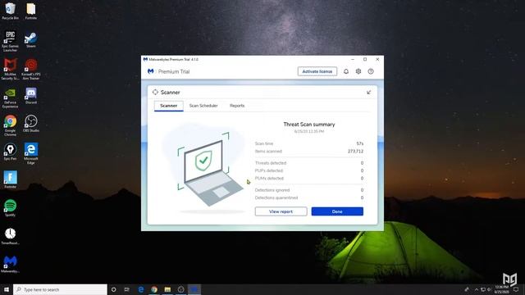
Task: Click the PUPs detected row label
Action: click(268, 170)
